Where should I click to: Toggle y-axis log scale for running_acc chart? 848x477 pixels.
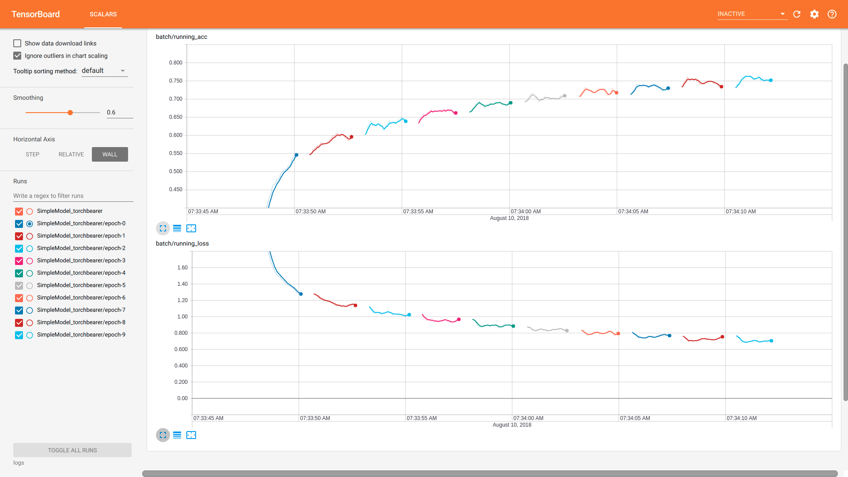(177, 228)
